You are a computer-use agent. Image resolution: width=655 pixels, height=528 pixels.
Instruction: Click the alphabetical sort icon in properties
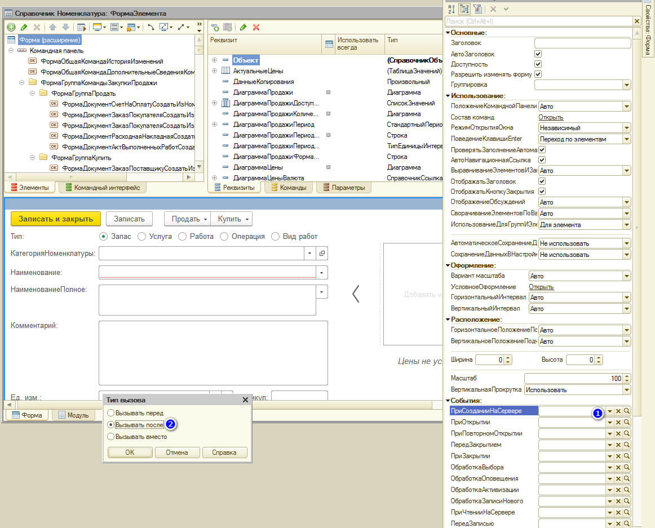click(x=451, y=9)
